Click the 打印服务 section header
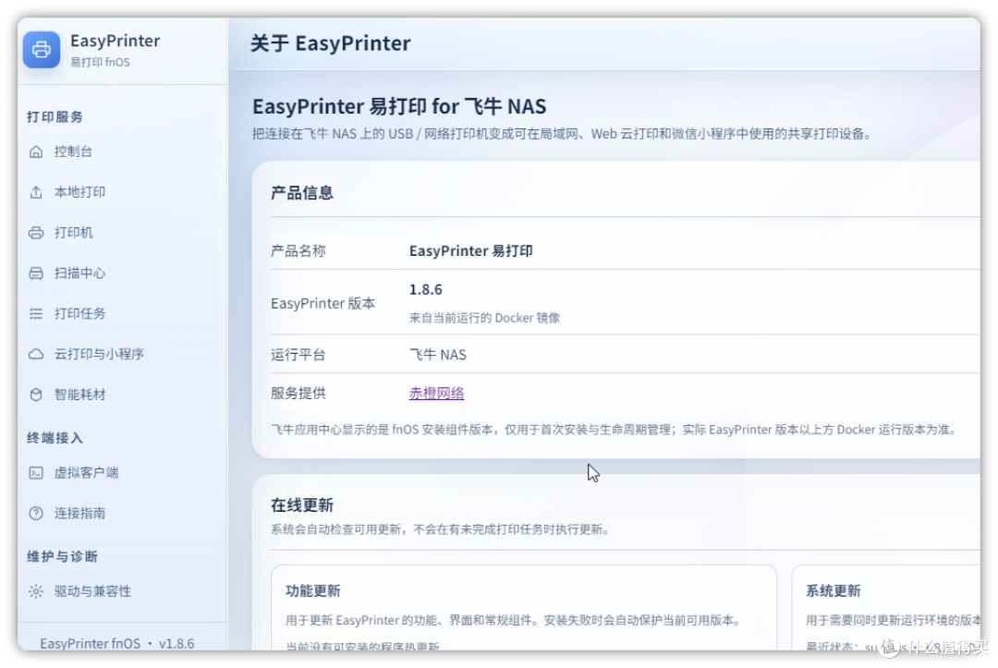 pyautogui.click(x=55, y=117)
